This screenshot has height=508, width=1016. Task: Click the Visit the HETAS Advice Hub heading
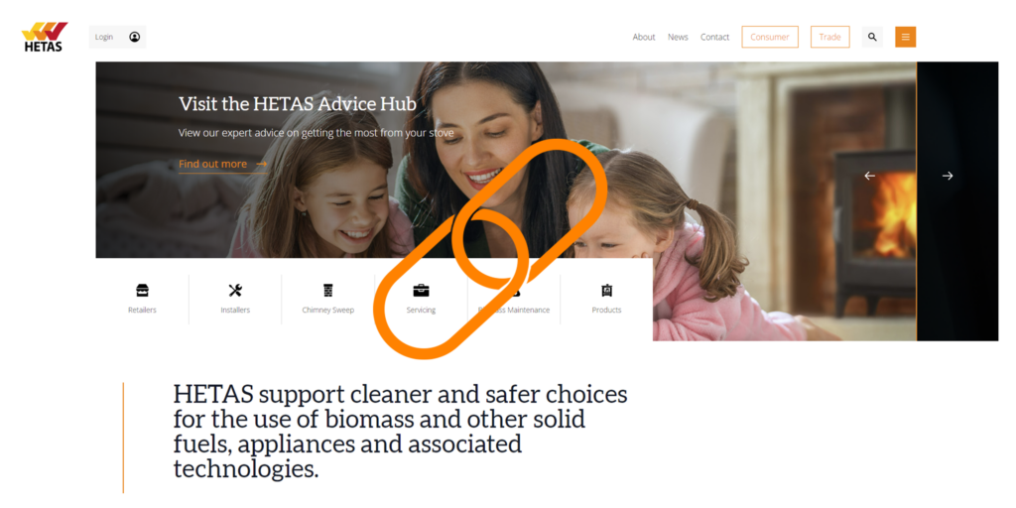(x=298, y=103)
